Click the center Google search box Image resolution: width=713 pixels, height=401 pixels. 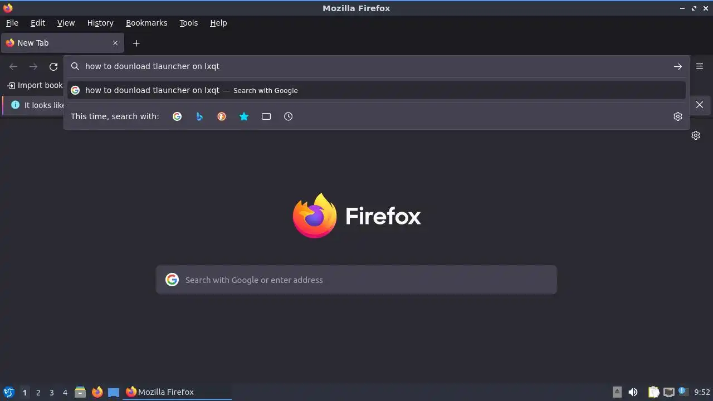click(356, 280)
